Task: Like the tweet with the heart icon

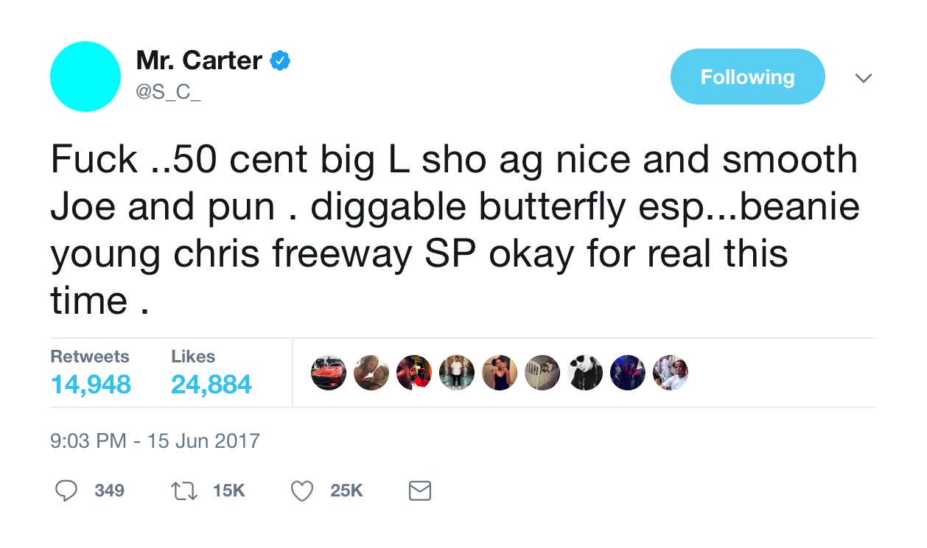Action: tap(302, 491)
